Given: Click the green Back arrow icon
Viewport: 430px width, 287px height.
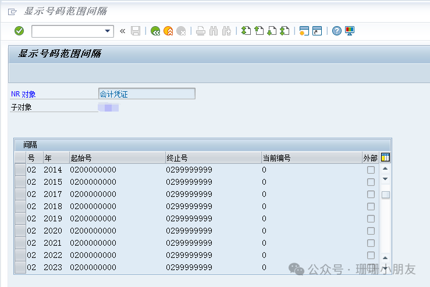Looking at the screenshot, I should click(x=155, y=31).
